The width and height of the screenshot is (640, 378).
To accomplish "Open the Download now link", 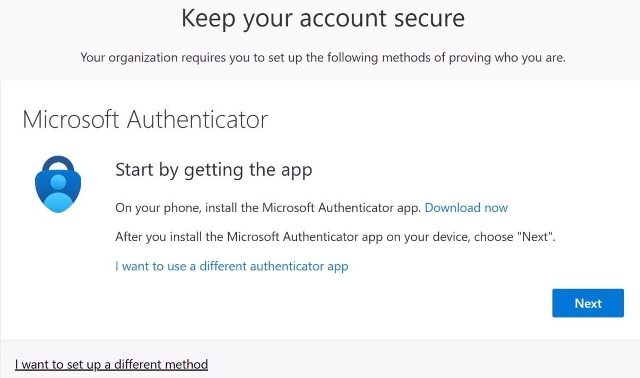I will coord(466,208).
